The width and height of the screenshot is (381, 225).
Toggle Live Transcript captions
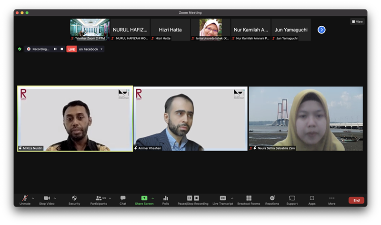click(222, 199)
